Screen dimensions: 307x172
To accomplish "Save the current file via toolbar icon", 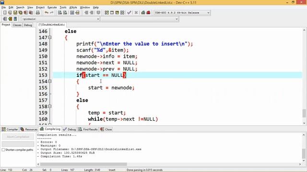I will click(x=15, y=13).
